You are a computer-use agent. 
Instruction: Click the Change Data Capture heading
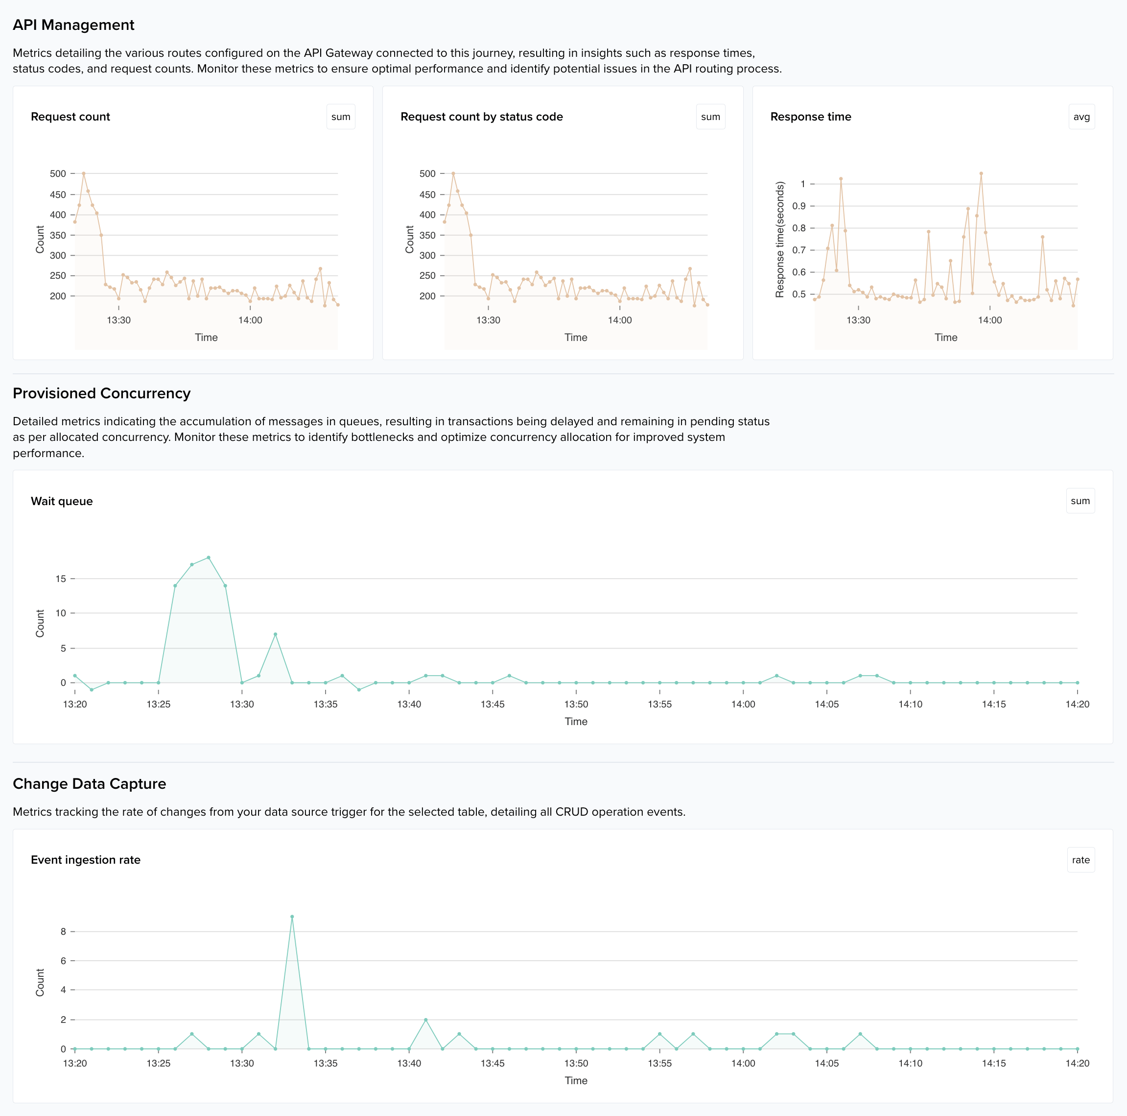tap(89, 784)
